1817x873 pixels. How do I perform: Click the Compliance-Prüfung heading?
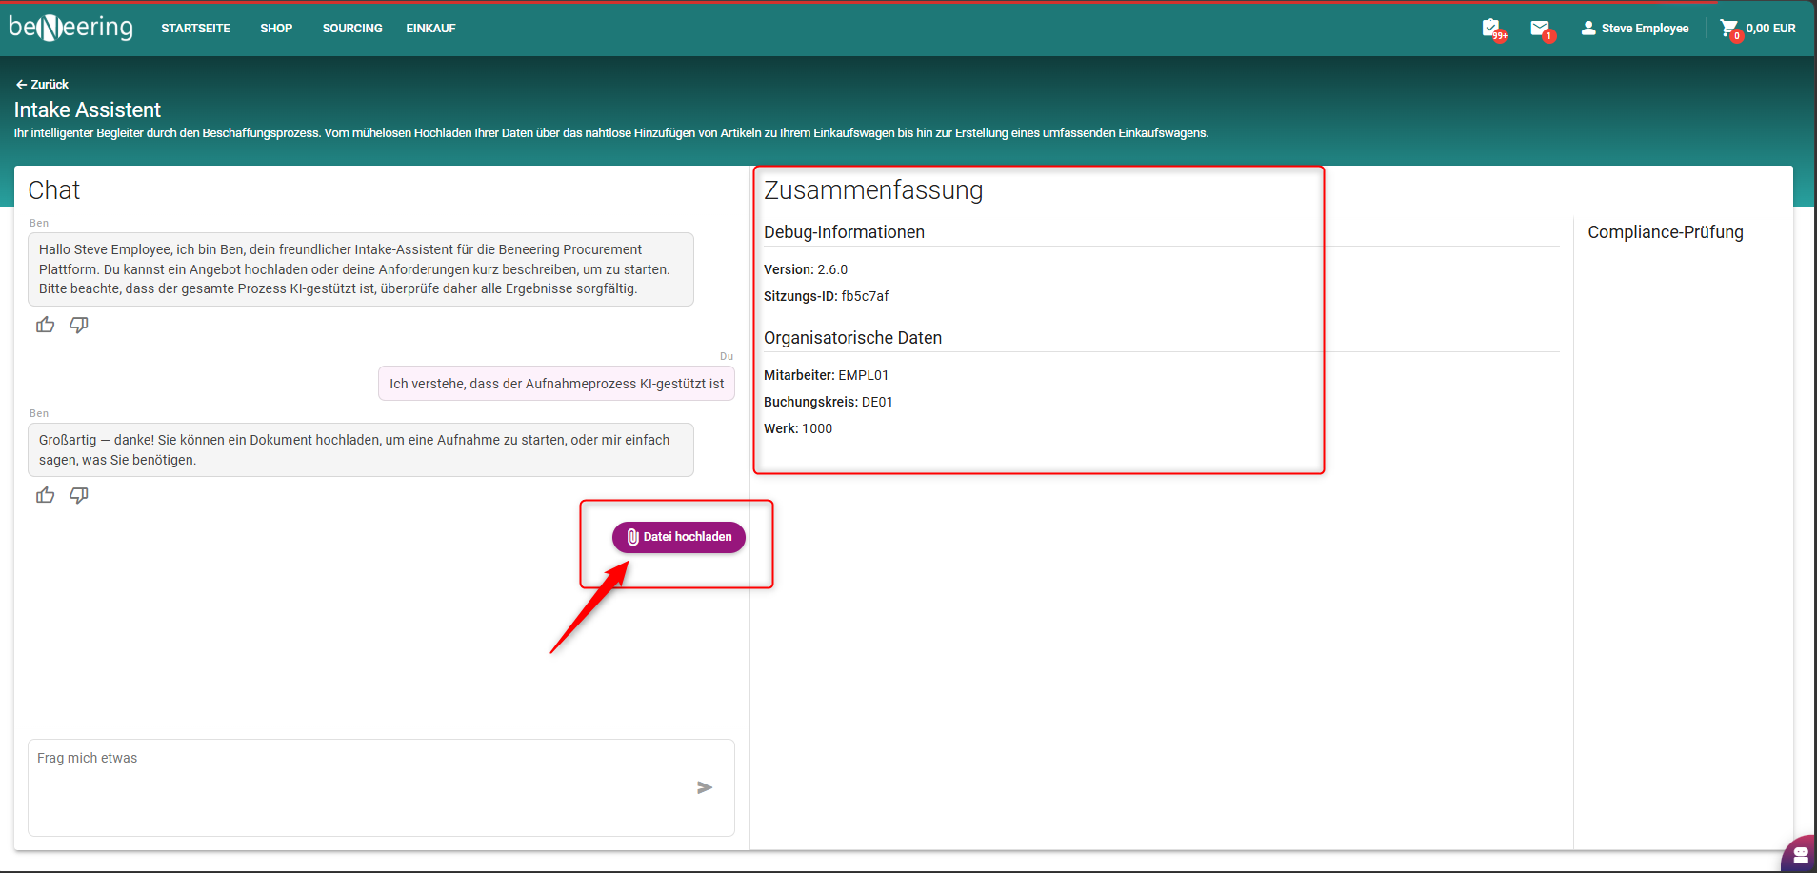(1666, 232)
